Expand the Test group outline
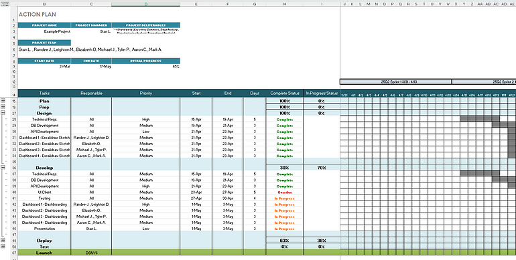The height and width of the screenshot is (260, 516). tap(3, 247)
